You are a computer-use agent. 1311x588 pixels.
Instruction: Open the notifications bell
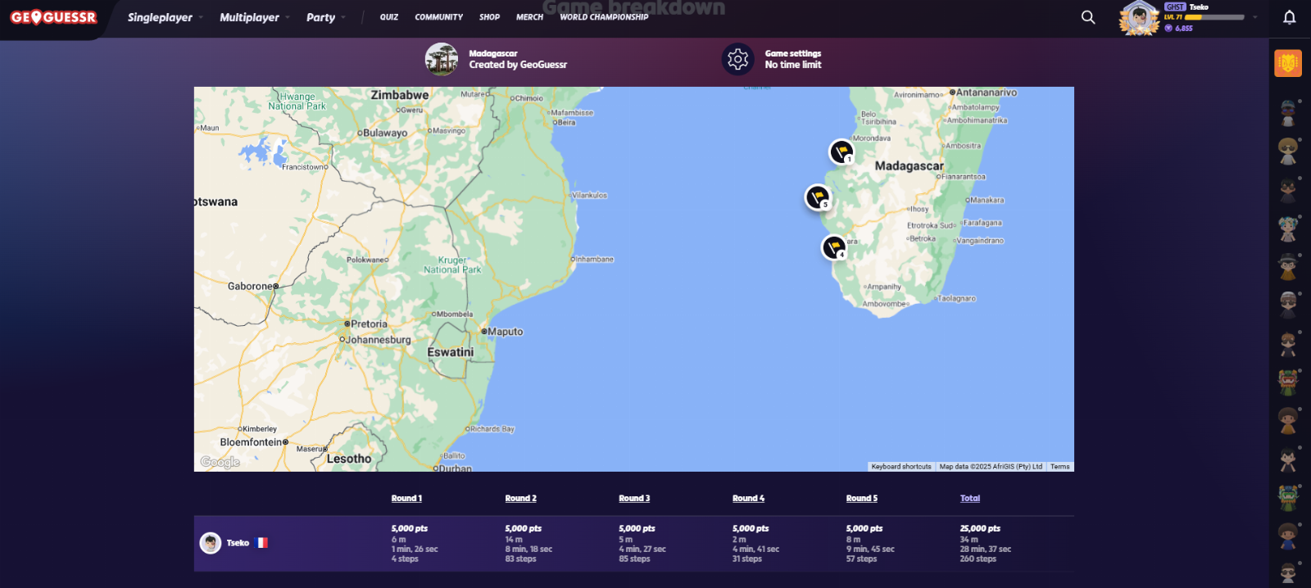coord(1289,17)
